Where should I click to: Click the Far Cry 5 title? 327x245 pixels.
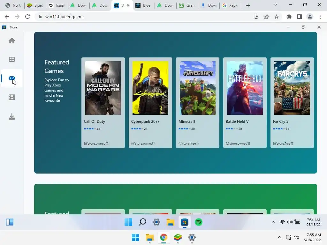pyautogui.click(x=280, y=122)
